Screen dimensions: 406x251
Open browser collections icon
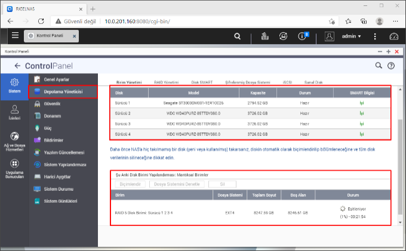click(x=364, y=21)
